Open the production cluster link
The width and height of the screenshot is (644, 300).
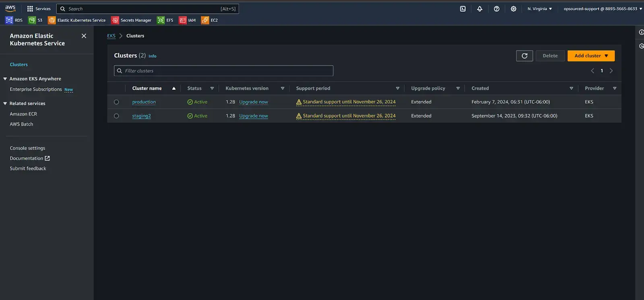tap(144, 102)
